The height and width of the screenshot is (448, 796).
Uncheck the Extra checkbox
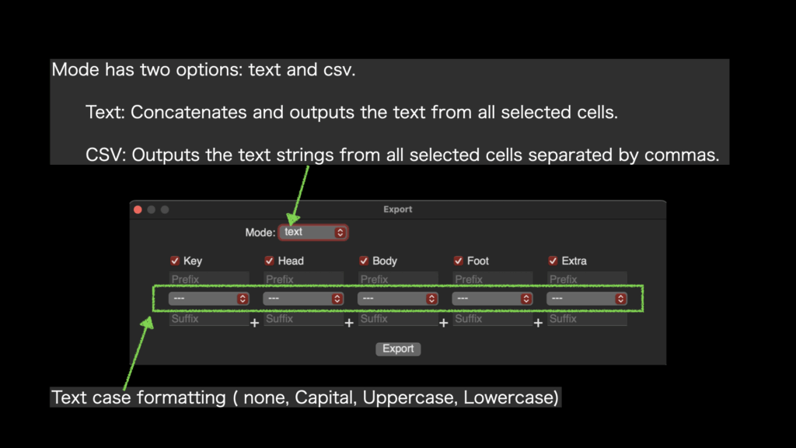(x=553, y=261)
